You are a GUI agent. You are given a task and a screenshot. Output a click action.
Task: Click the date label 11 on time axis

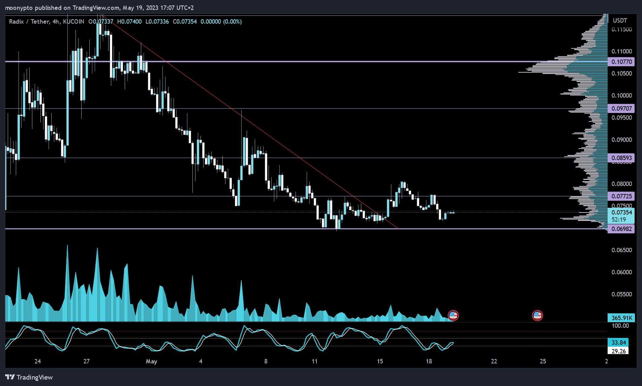click(314, 361)
